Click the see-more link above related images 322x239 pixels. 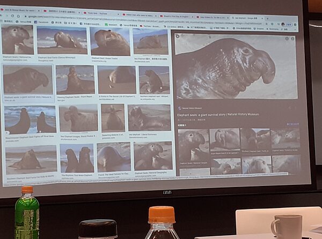(292, 124)
